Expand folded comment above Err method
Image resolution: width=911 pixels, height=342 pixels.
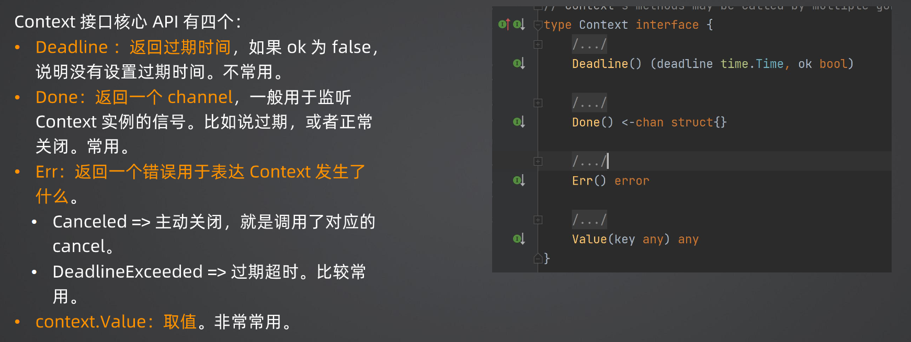coord(538,162)
